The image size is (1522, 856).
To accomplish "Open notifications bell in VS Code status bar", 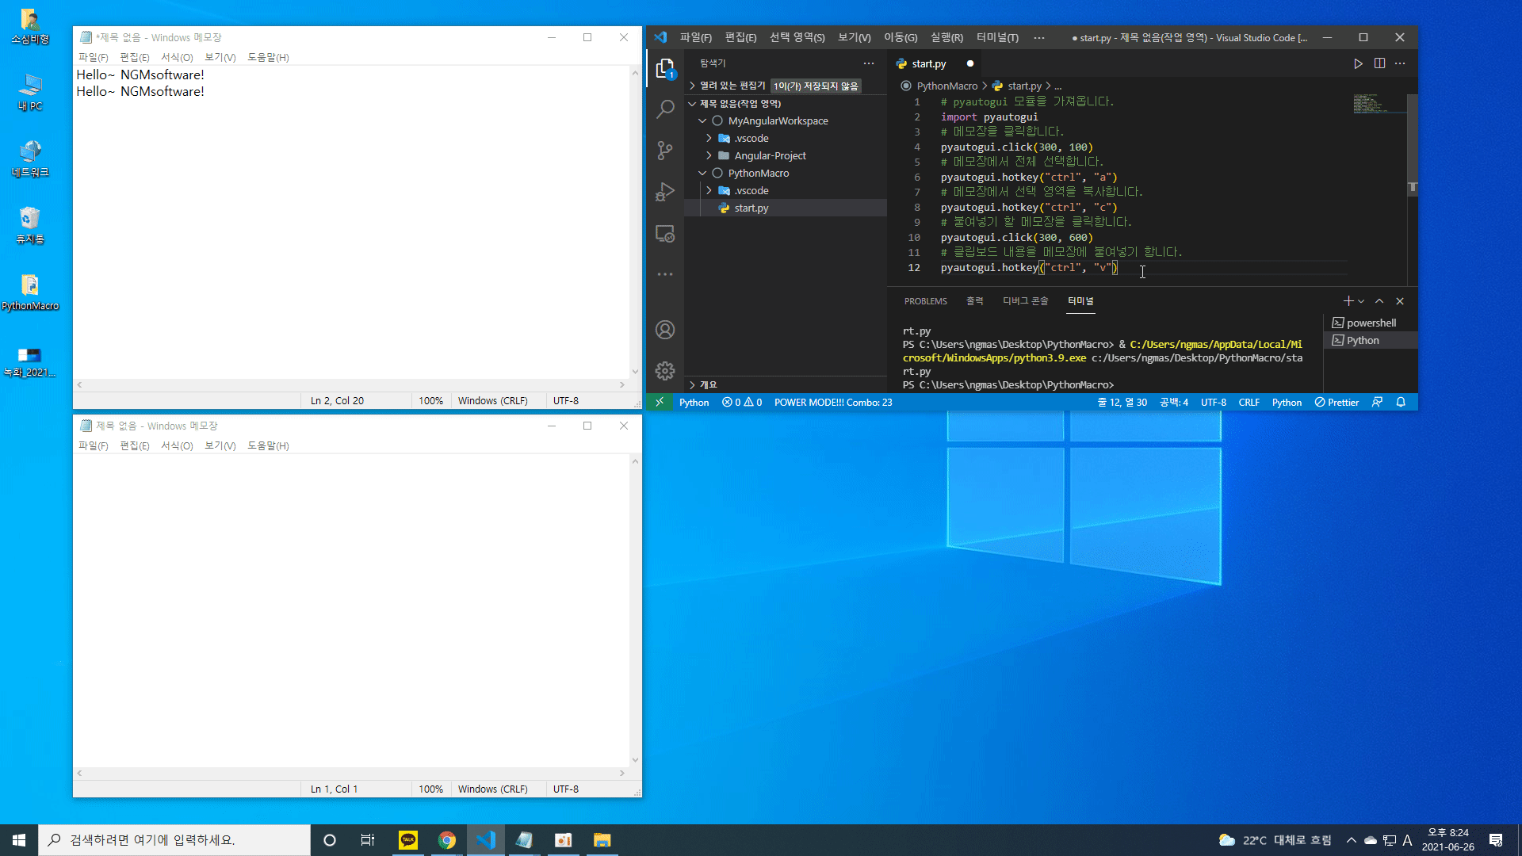I will (x=1401, y=403).
